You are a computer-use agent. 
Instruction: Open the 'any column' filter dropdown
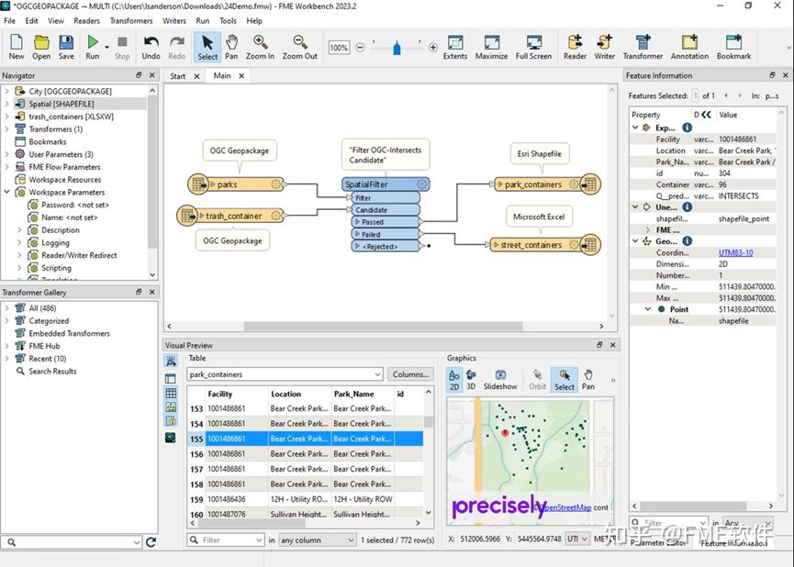351,540
